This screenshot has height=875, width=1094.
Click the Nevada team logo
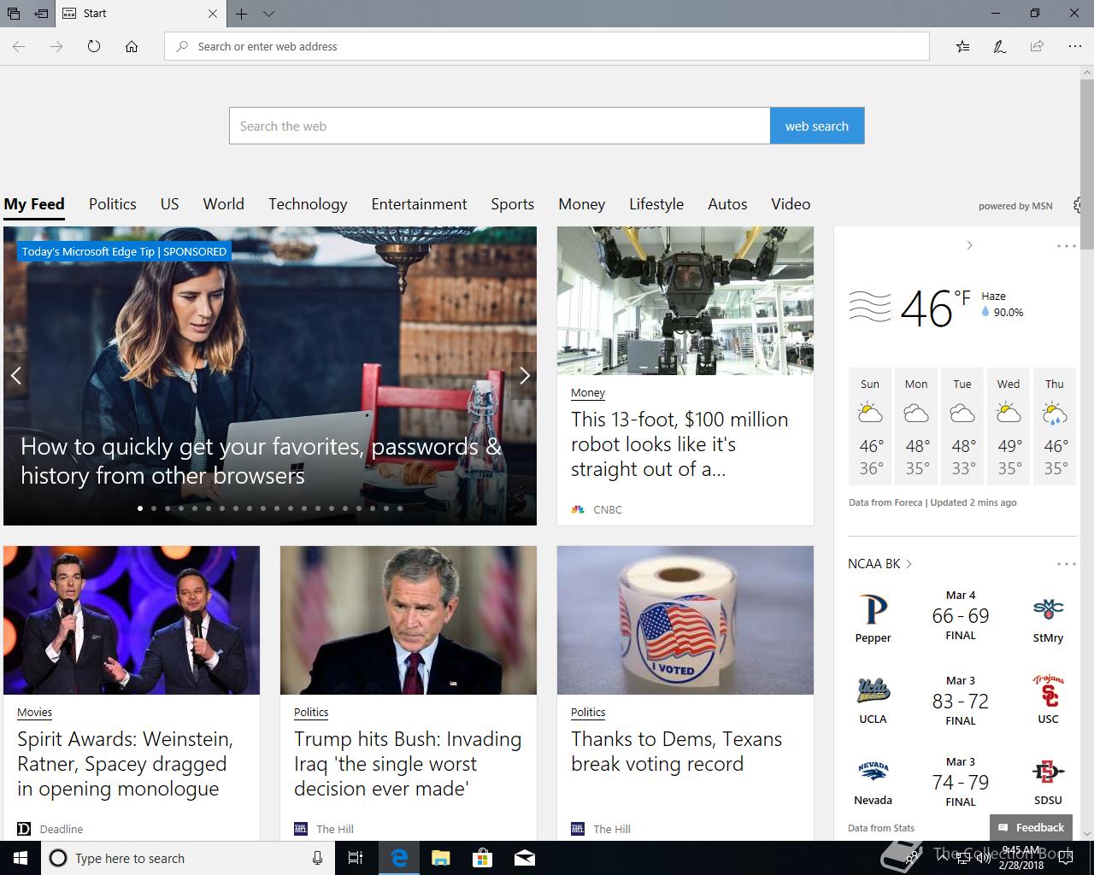tap(873, 772)
